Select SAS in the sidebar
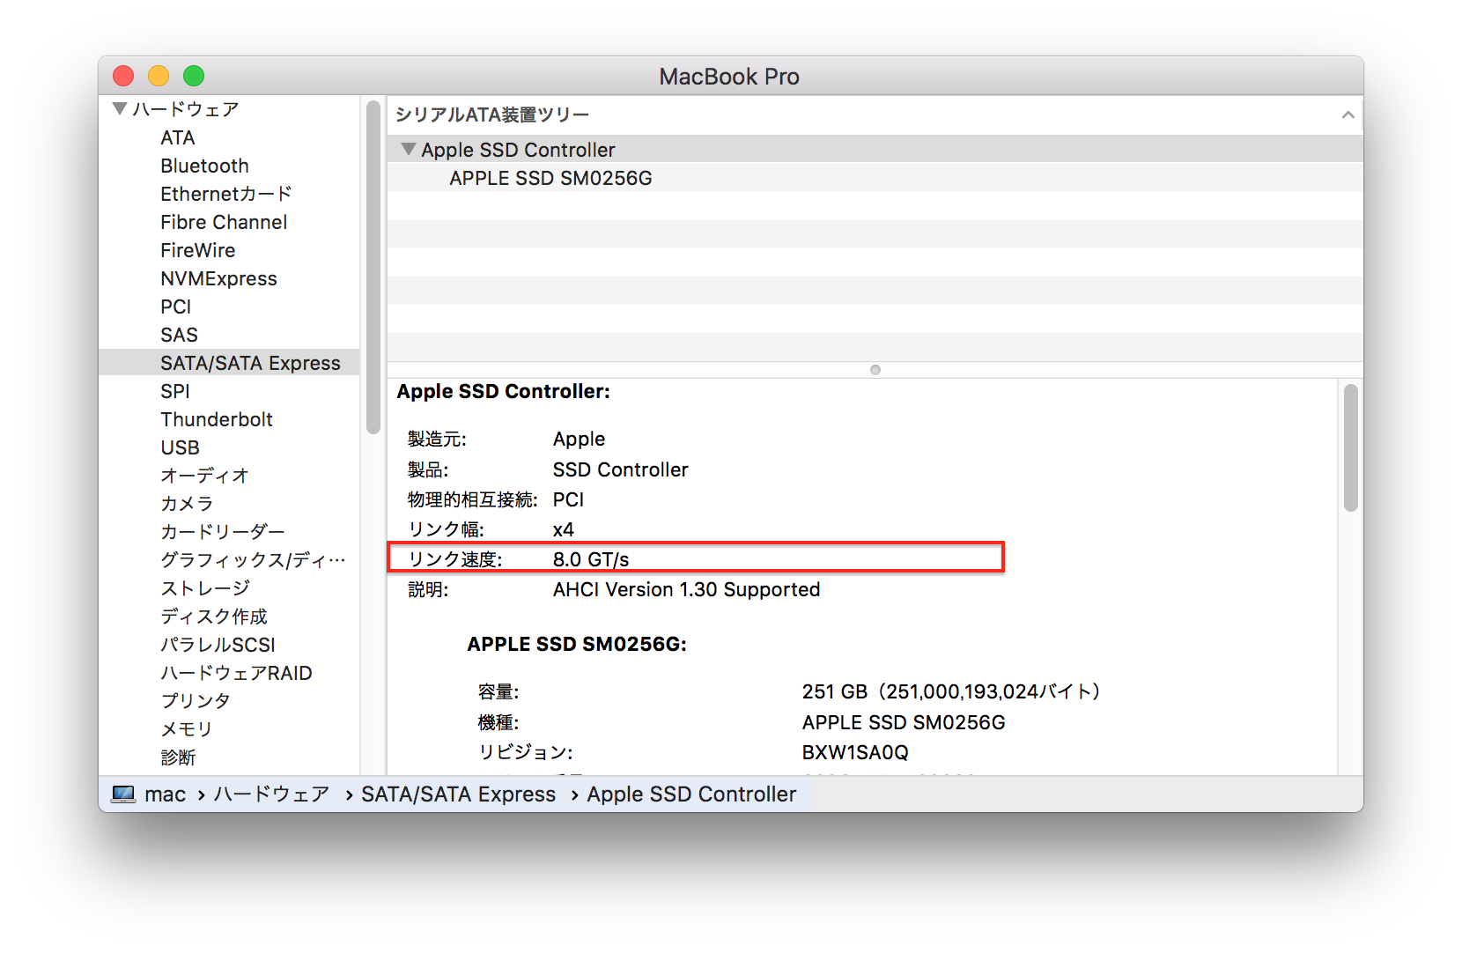 tap(179, 335)
